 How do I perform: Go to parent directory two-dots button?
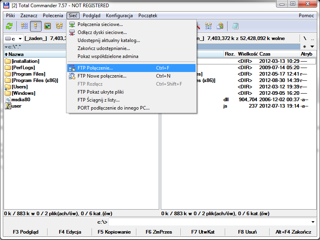pos(312,38)
